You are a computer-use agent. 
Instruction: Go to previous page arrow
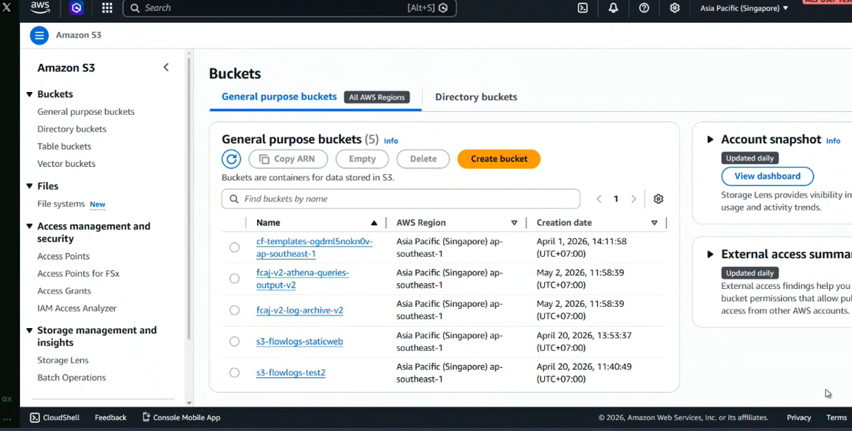pyautogui.click(x=599, y=199)
